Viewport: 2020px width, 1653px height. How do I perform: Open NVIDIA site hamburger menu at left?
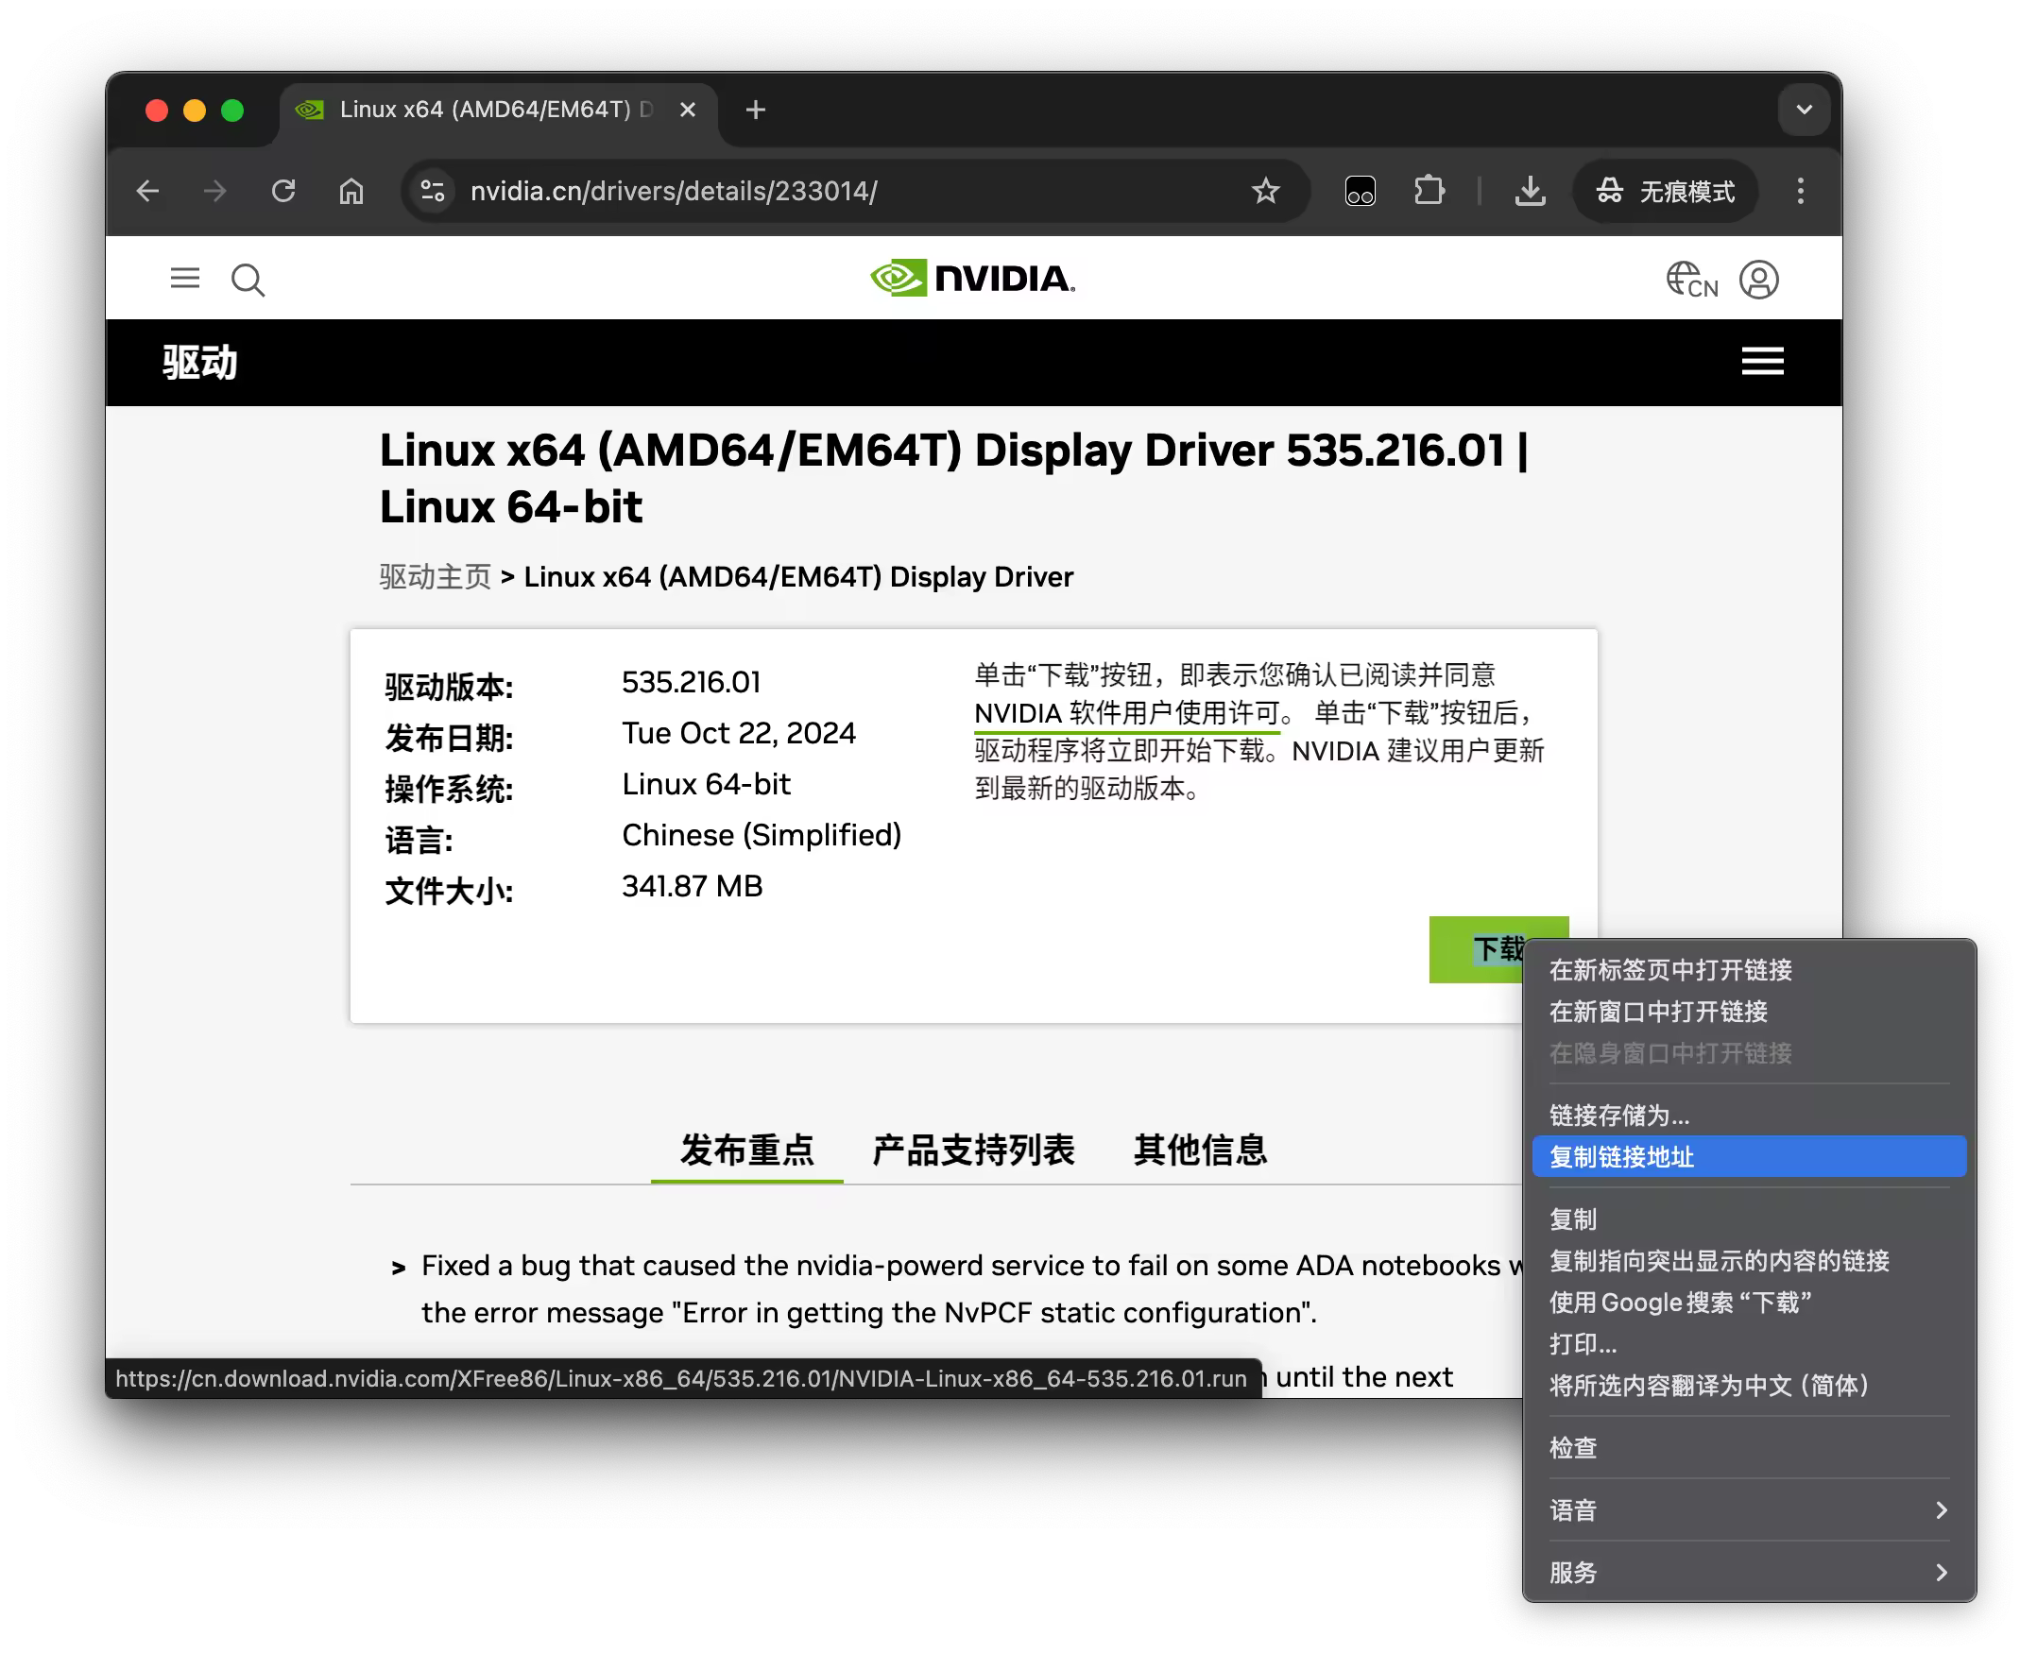tap(185, 279)
